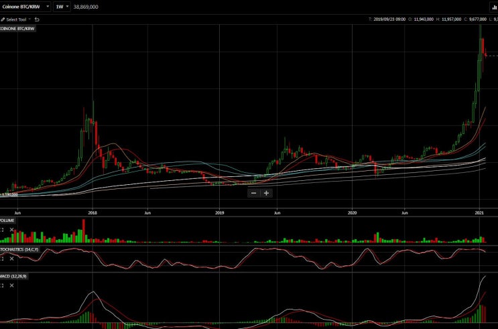Screen dimensions: 498x329
Task: Click the pencil drawing tool icon
Action: 3,19
